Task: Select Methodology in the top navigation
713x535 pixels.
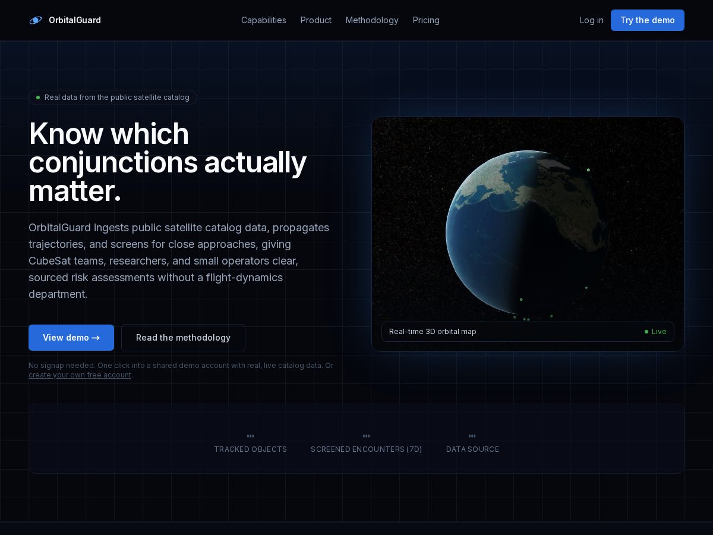Action: pyautogui.click(x=372, y=20)
